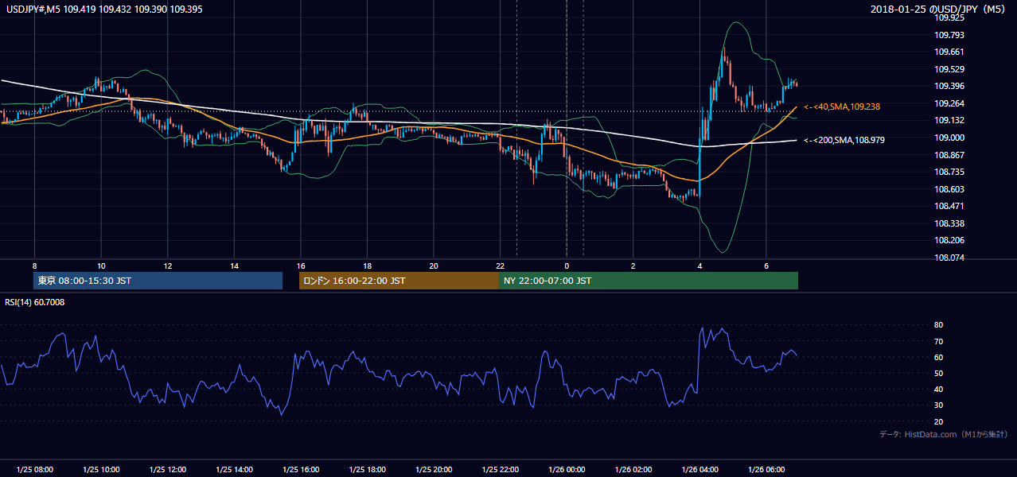Click price axis value 109.793
This screenshot has width=1017, height=477.
949,35
